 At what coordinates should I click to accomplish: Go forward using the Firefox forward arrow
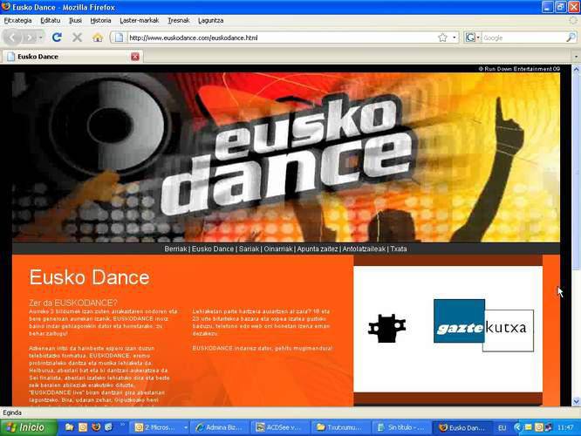(x=29, y=37)
